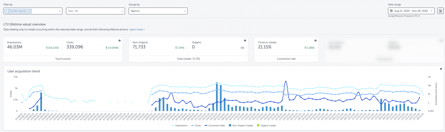This screenshot has height=132, width=445.
Task: Click the calendar icon in date range
Action: point(391,11)
